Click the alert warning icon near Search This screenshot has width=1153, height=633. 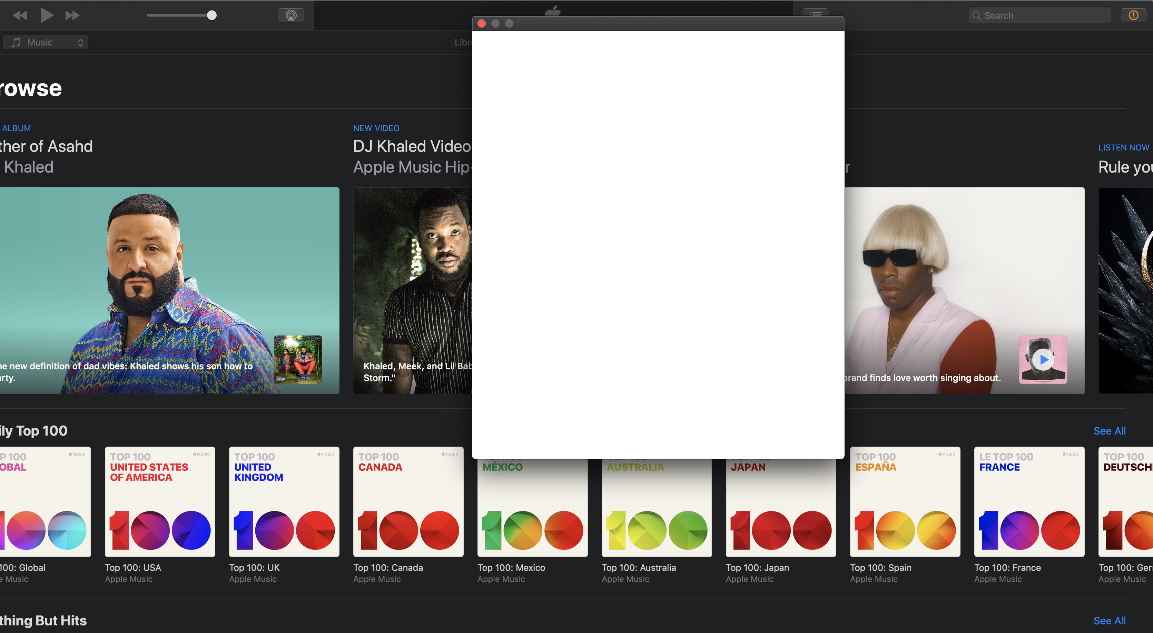click(x=1133, y=15)
